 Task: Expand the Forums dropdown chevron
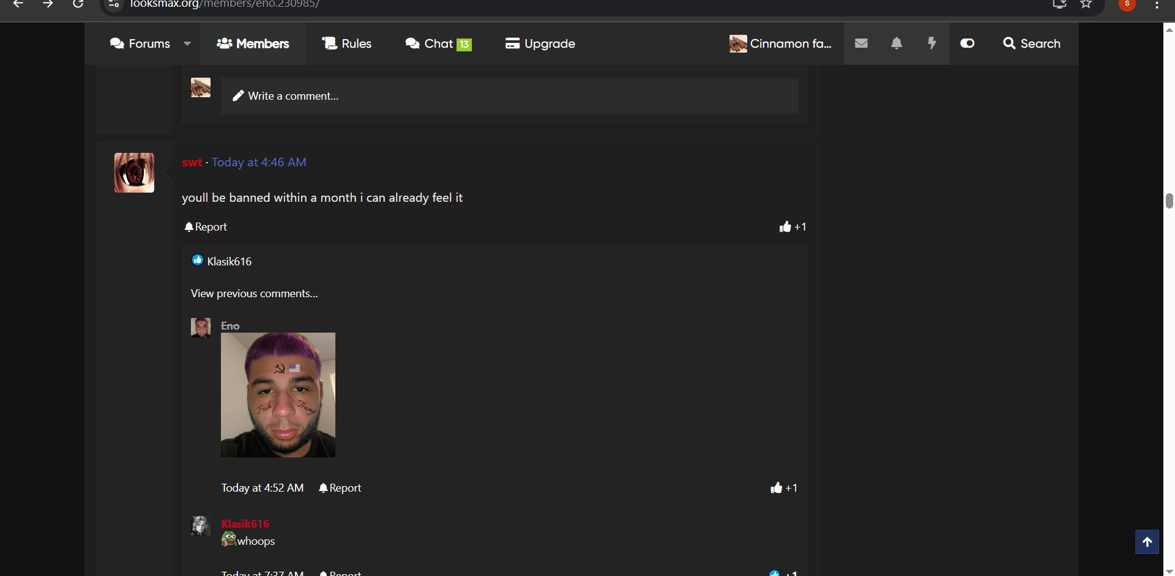coord(188,43)
